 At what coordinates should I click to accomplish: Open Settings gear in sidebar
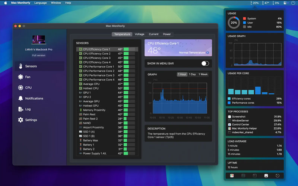tap(31, 120)
